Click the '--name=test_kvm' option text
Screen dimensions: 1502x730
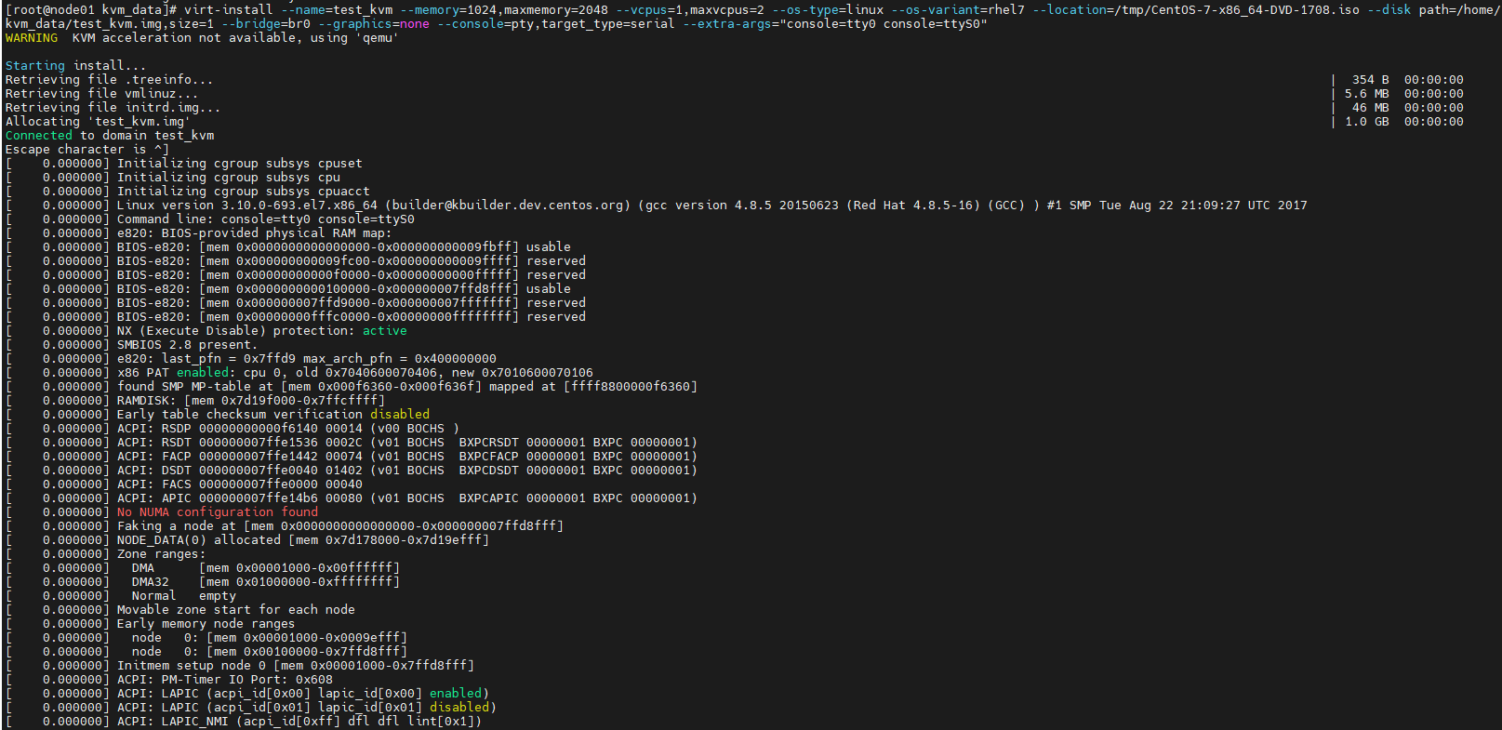337,9
